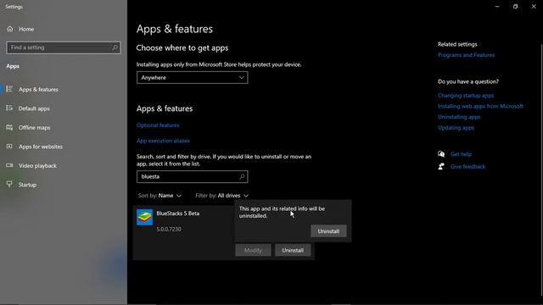The height and width of the screenshot is (305, 543).
Task: Open Default apps settings page
Action: 34,108
